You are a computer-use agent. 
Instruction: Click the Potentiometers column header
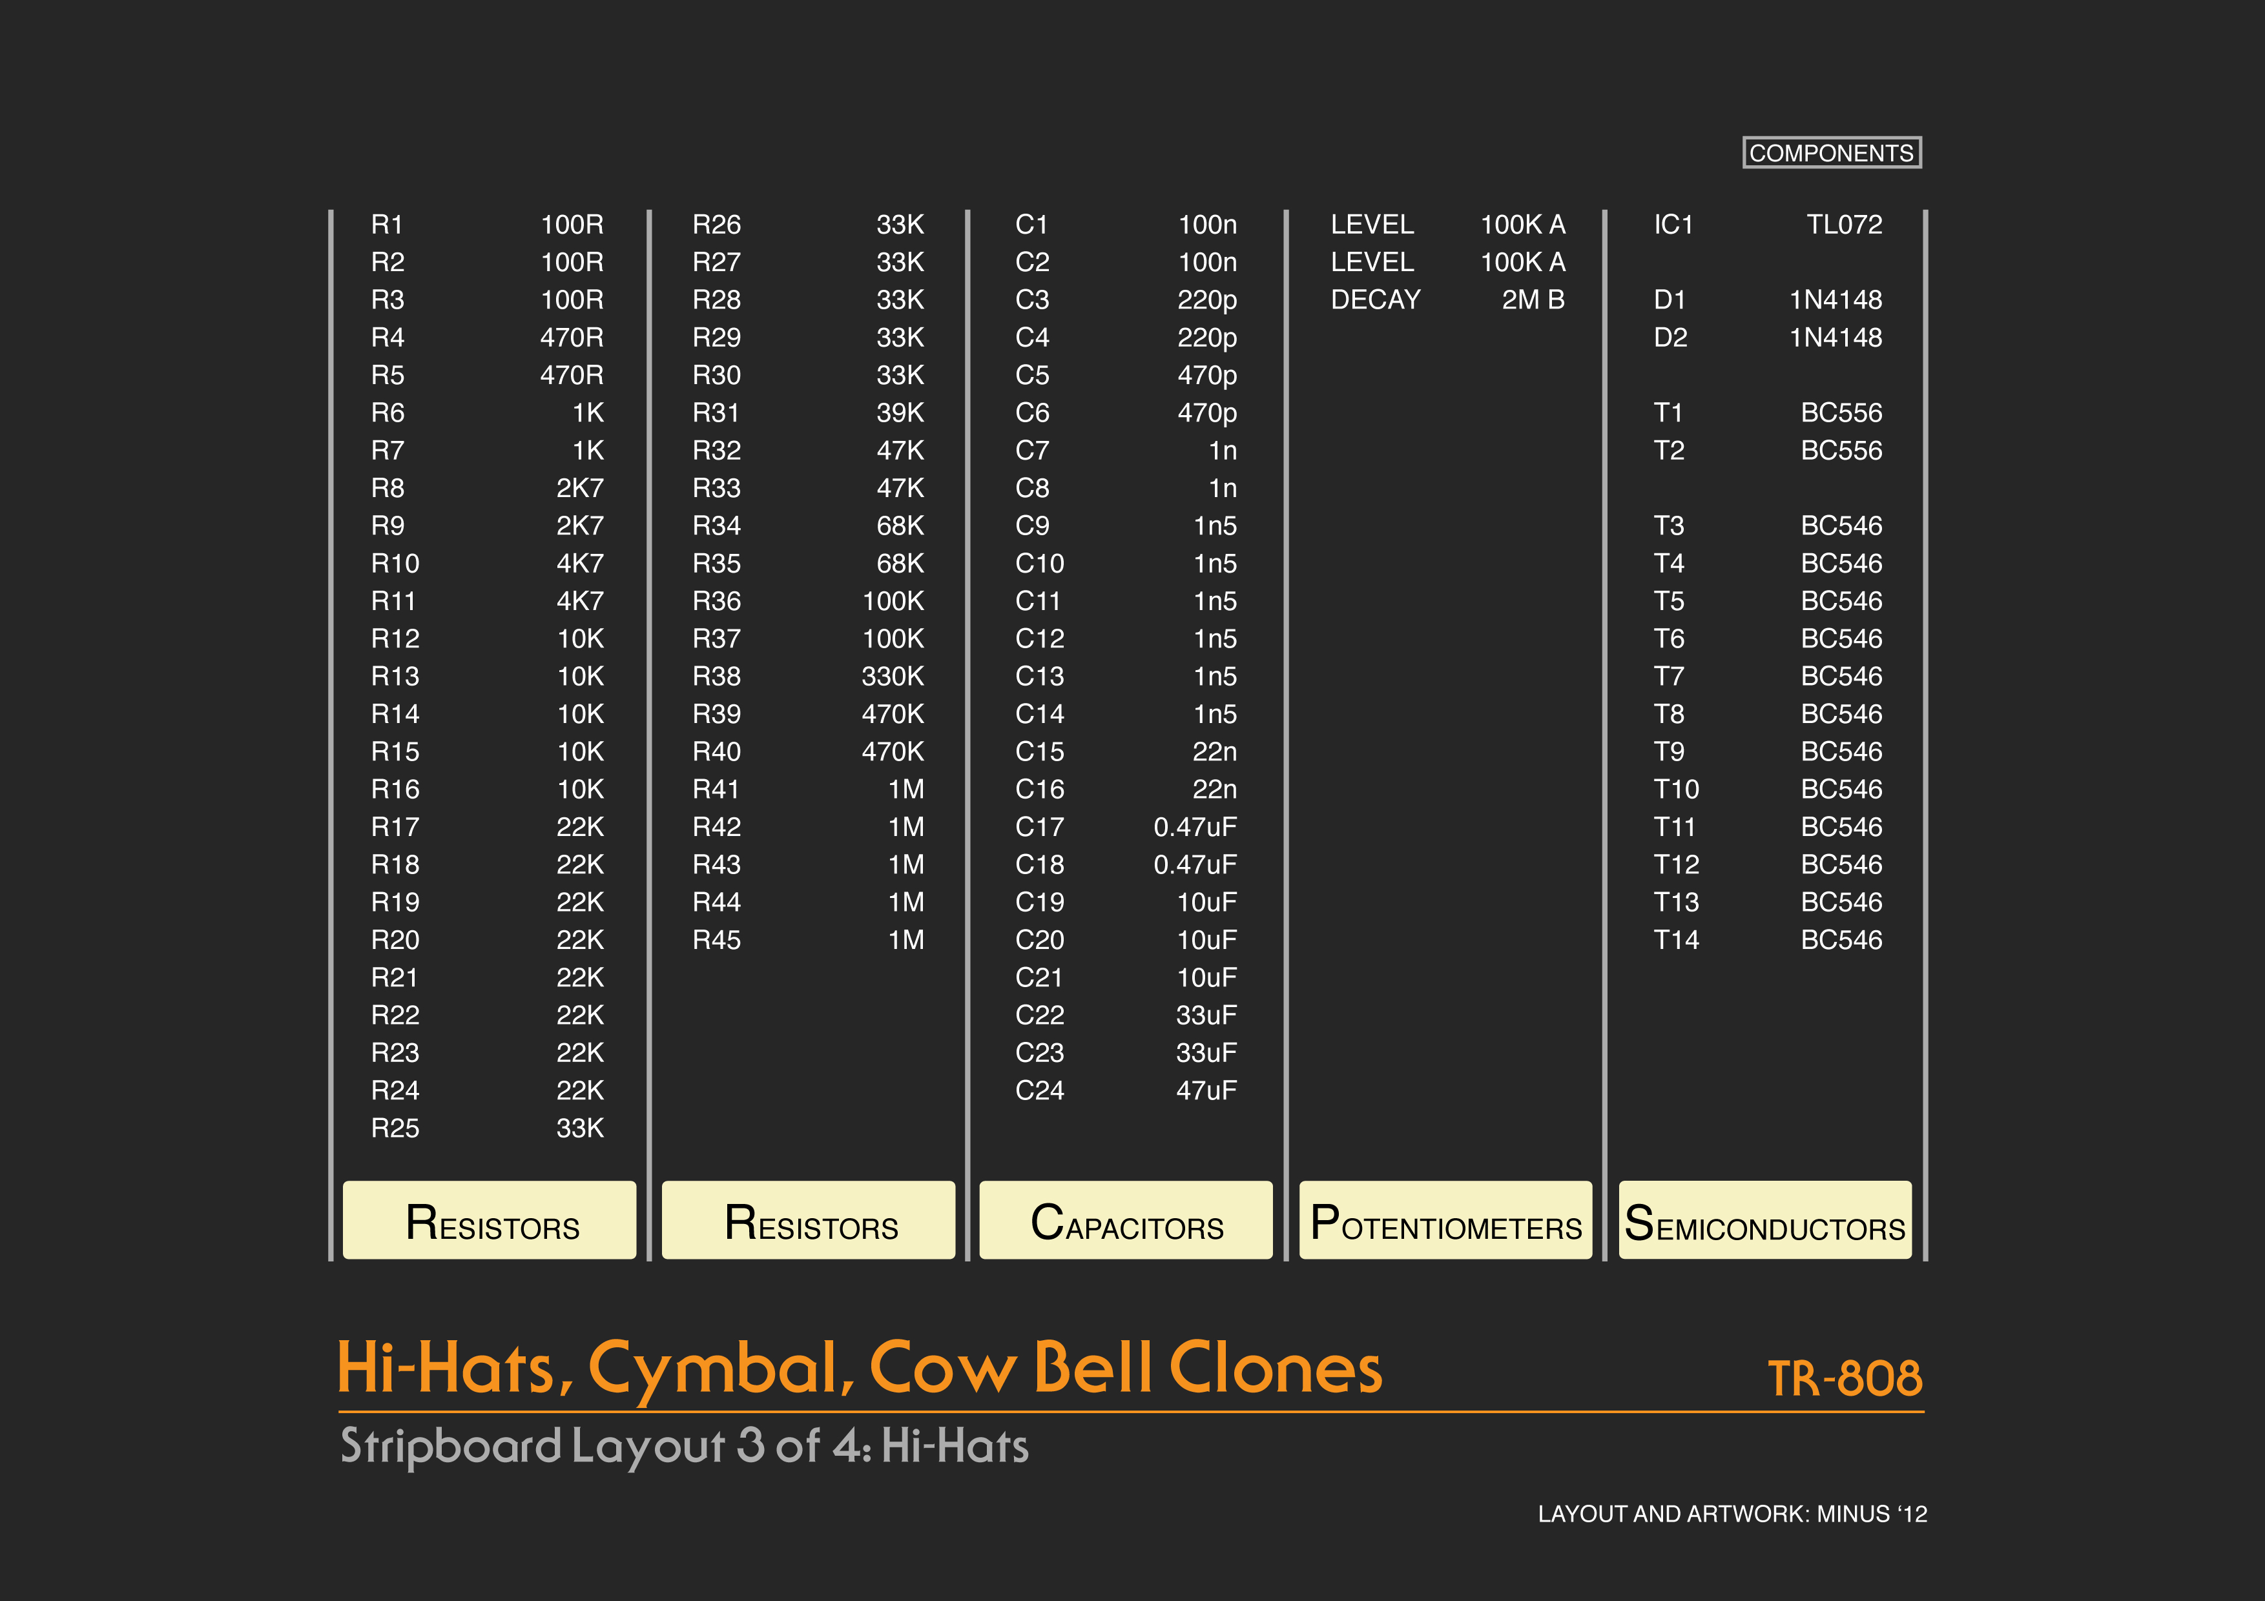point(1445,1221)
